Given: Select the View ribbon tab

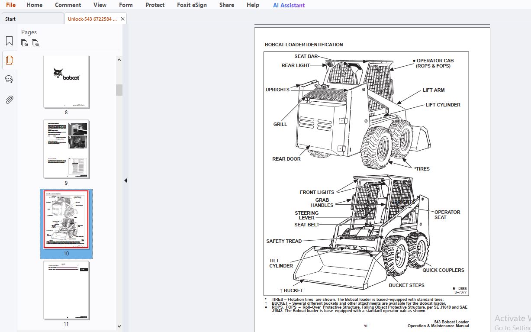Looking at the screenshot, I should [100, 5].
